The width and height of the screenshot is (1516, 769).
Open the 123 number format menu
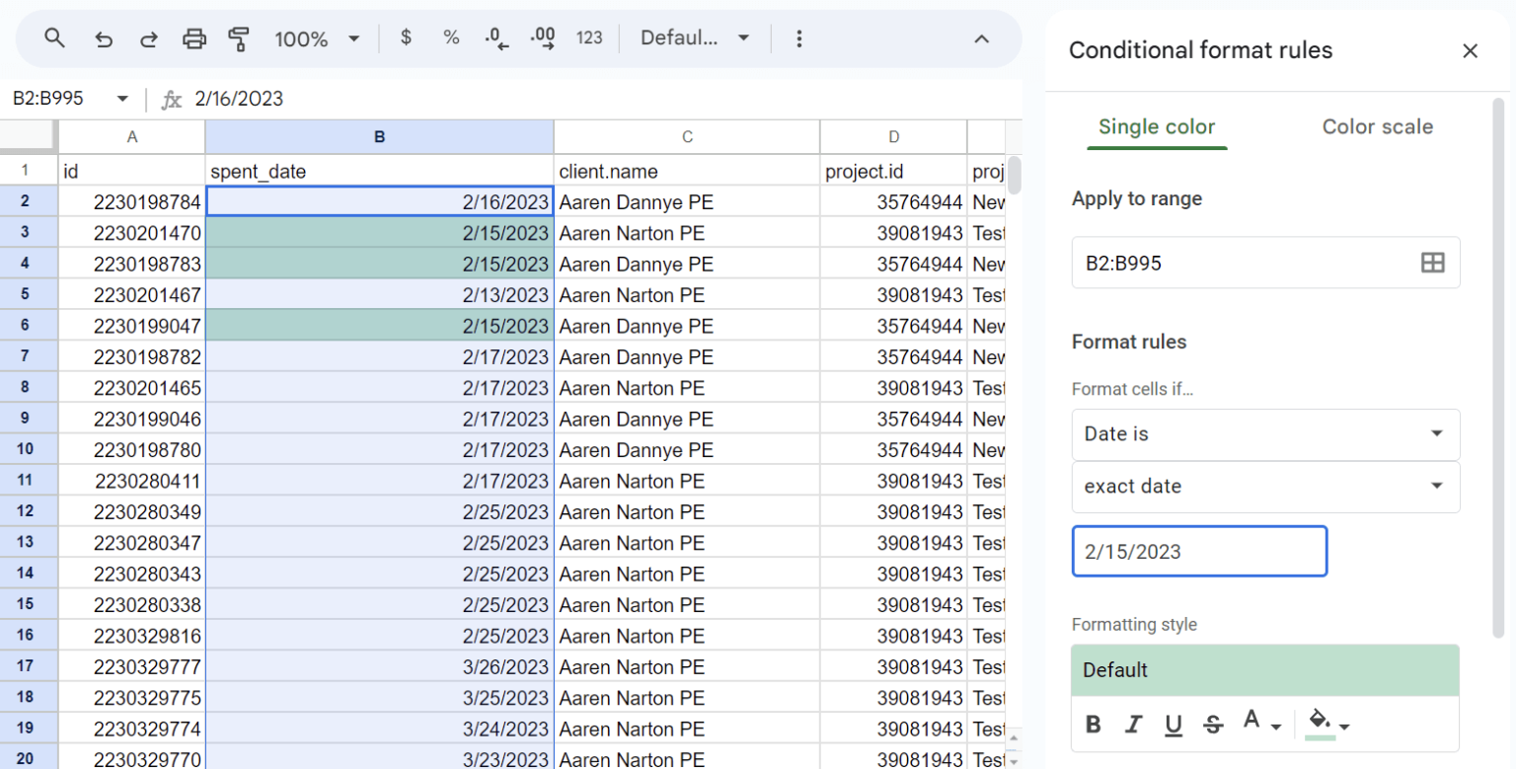[x=589, y=38]
